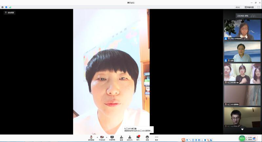
Task: Click the meeting info icon
Action: pyautogui.click(x=3, y=7)
